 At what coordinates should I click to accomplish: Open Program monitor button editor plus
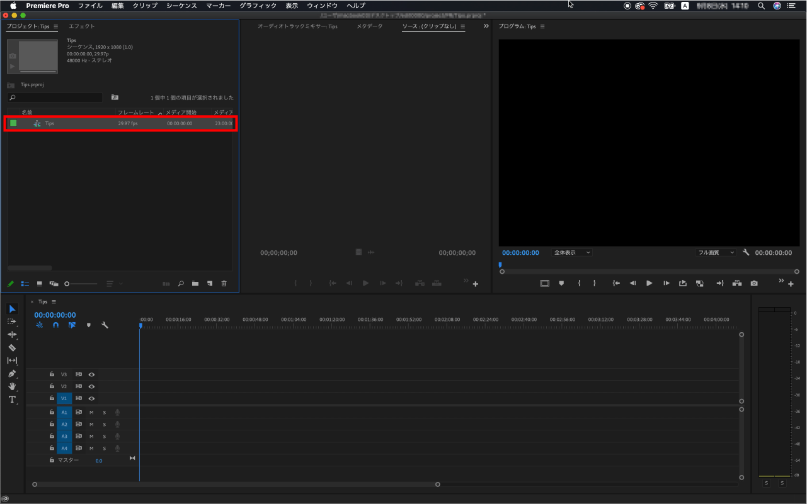(791, 284)
